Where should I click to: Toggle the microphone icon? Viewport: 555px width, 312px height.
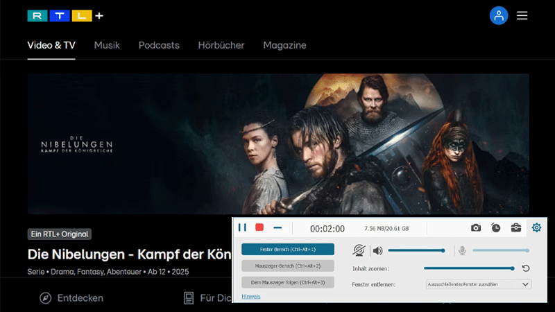462,250
